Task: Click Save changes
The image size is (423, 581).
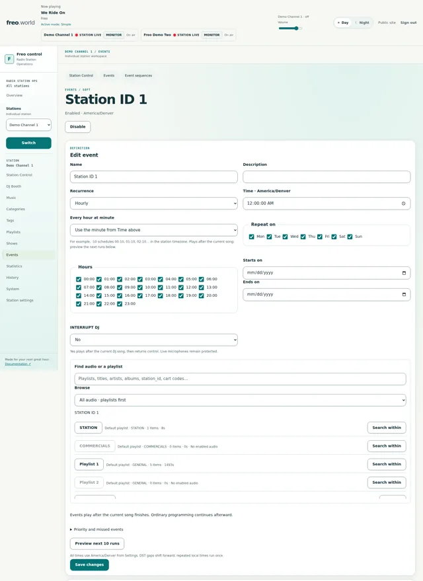Action: click(x=89, y=564)
